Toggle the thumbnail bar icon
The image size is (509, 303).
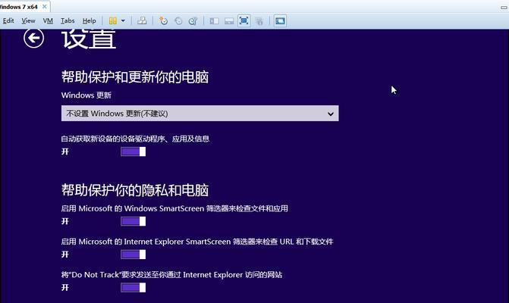point(229,21)
